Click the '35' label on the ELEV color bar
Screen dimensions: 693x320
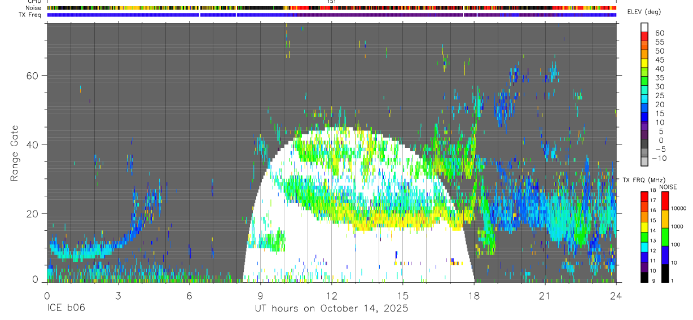[659, 78]
